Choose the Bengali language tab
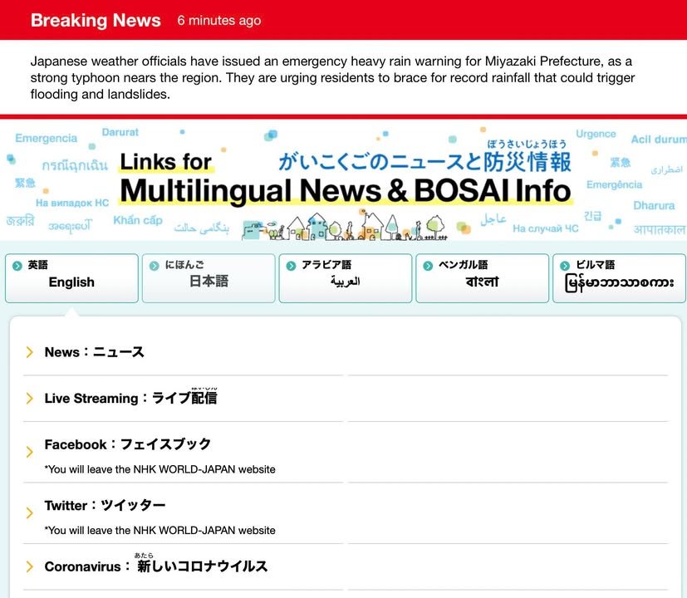 click(x=482, y=278)
